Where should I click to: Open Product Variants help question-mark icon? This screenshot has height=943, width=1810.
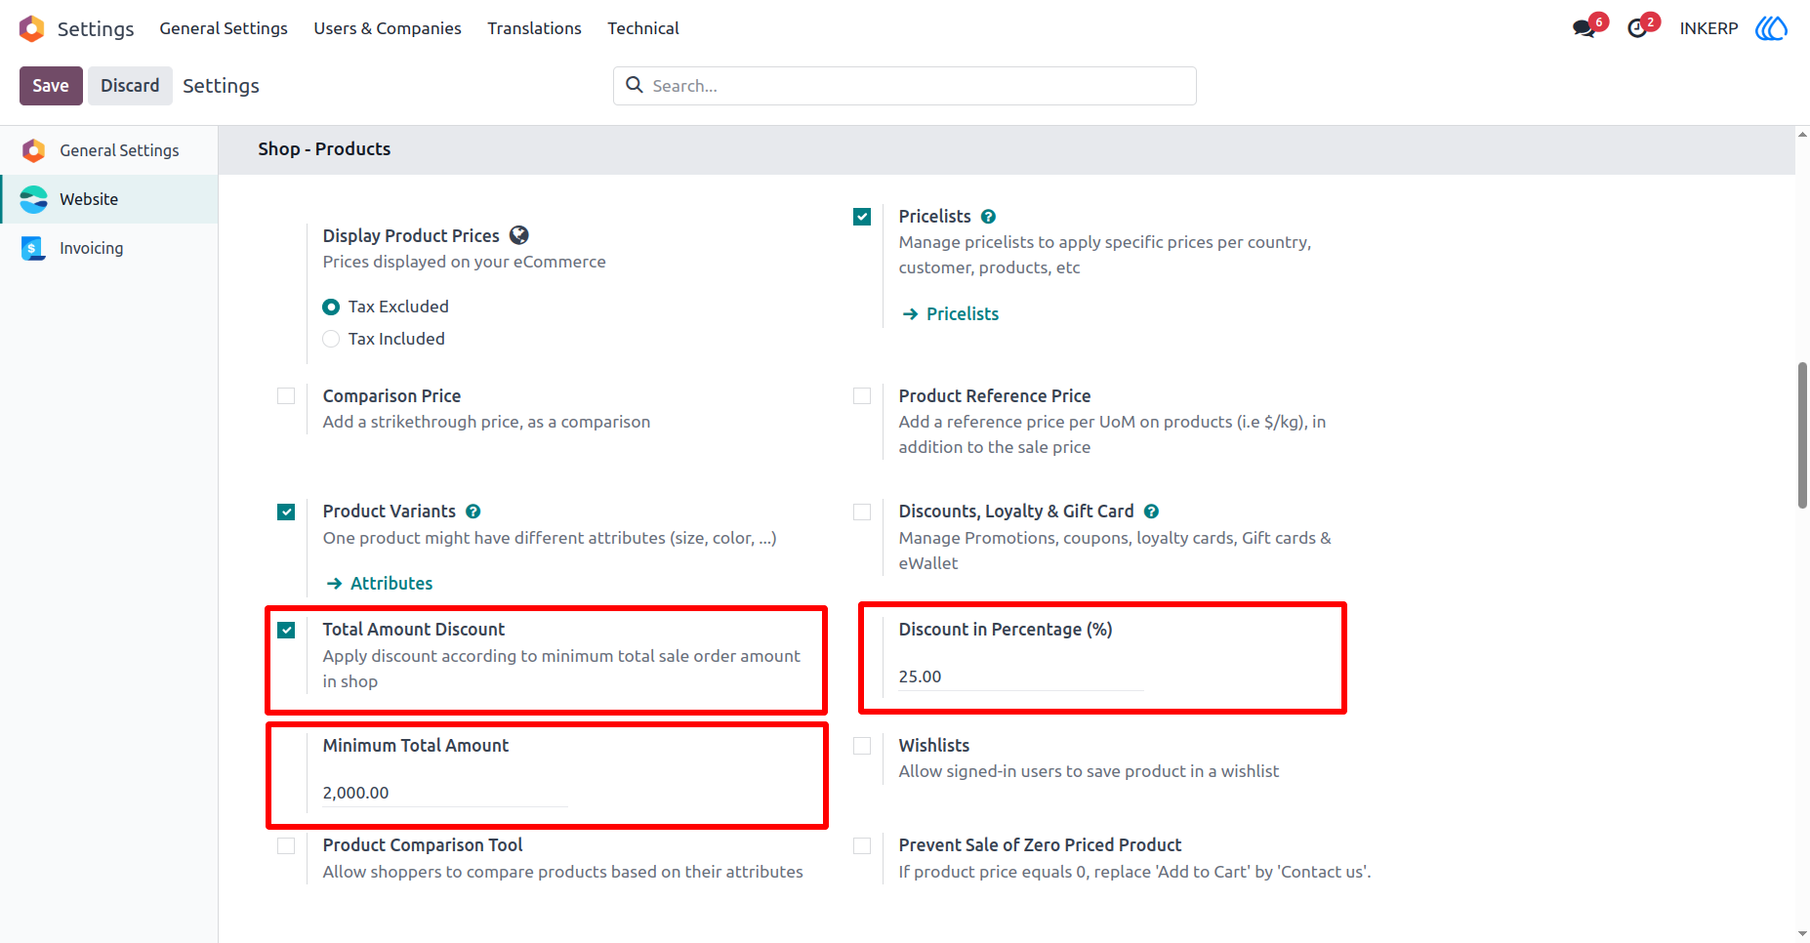tap(473, 512)
